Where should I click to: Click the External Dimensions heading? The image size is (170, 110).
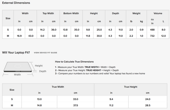pyautogui.click(x=16, y=3)
